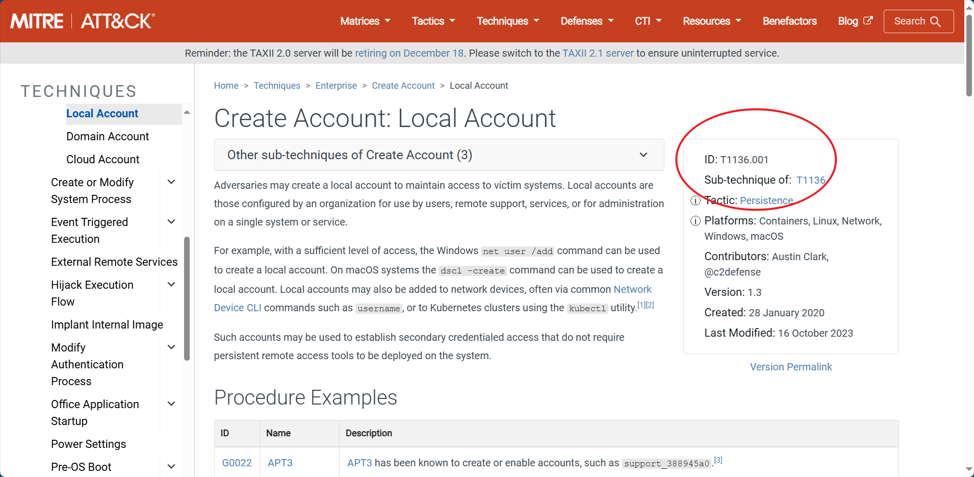
Task: Open Implant Internal Image technique
Action: point(107,324)
